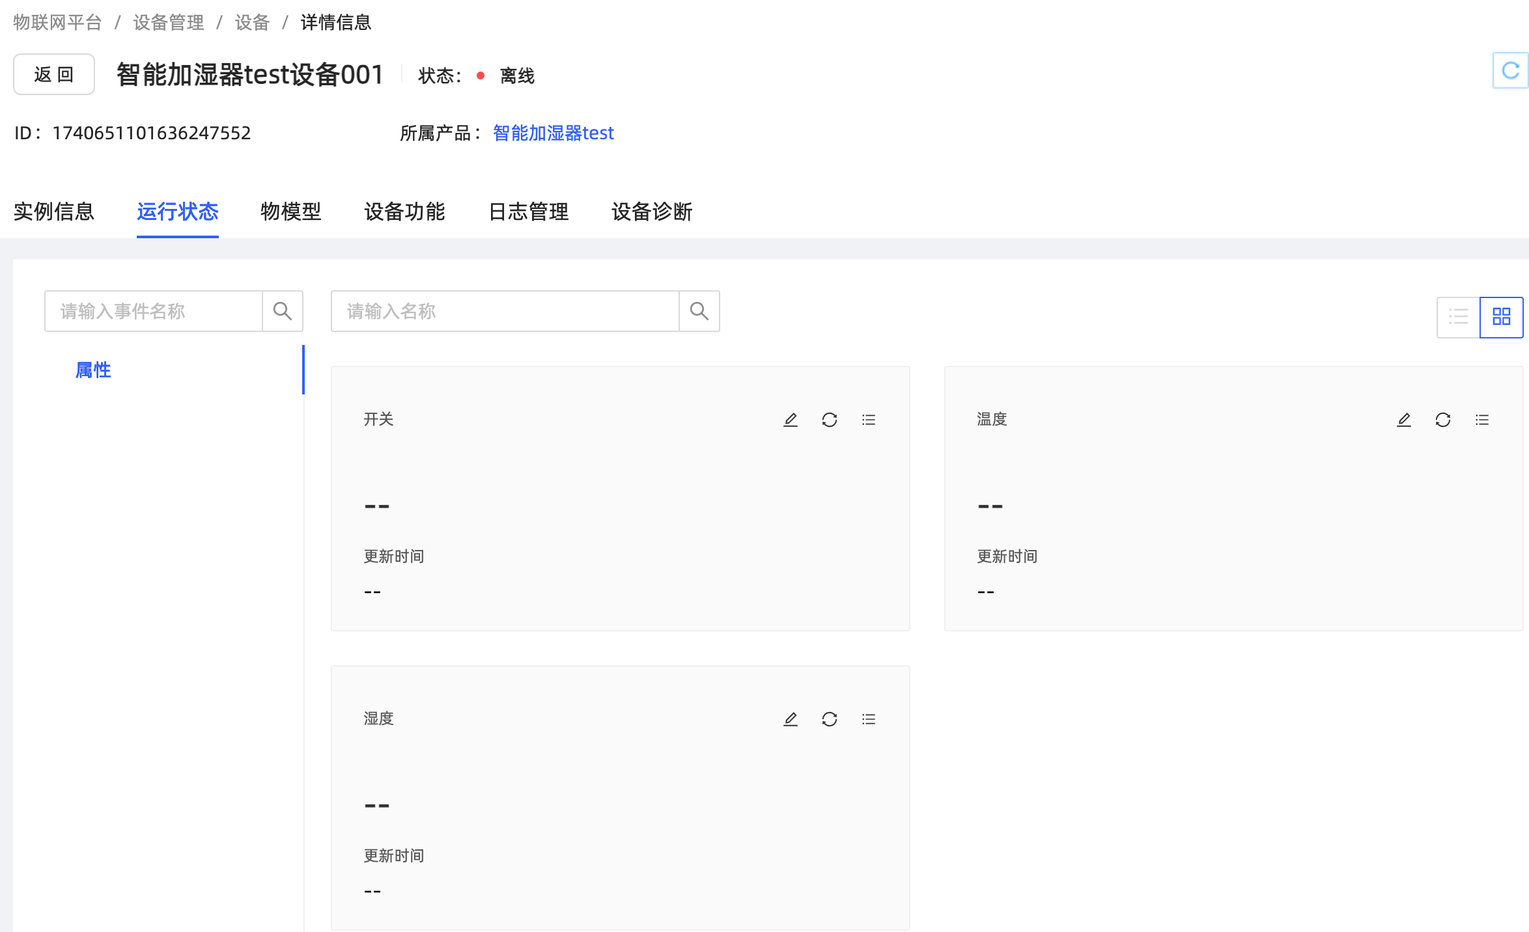The height and width of the screenshot is (932, 1529).
Task: Click edit icon on 湿度 card
Action: 791,719
